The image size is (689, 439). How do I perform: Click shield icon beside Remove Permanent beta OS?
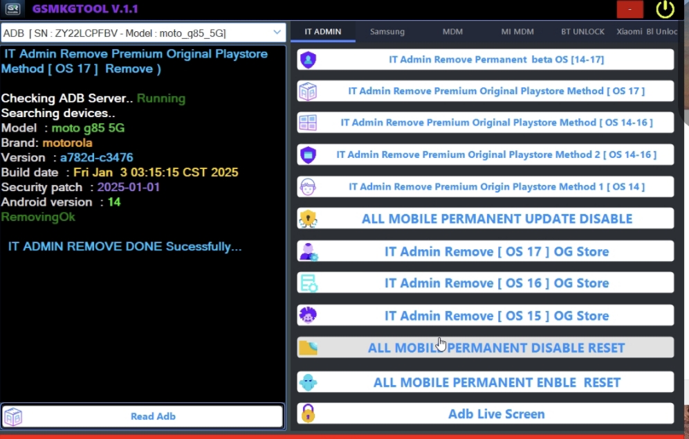tap(308, 60)
